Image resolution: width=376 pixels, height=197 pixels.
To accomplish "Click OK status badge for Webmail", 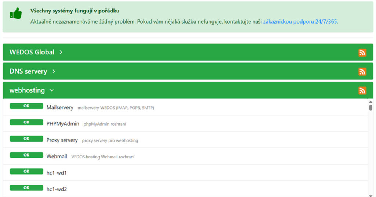I will [x=26, y=155].
